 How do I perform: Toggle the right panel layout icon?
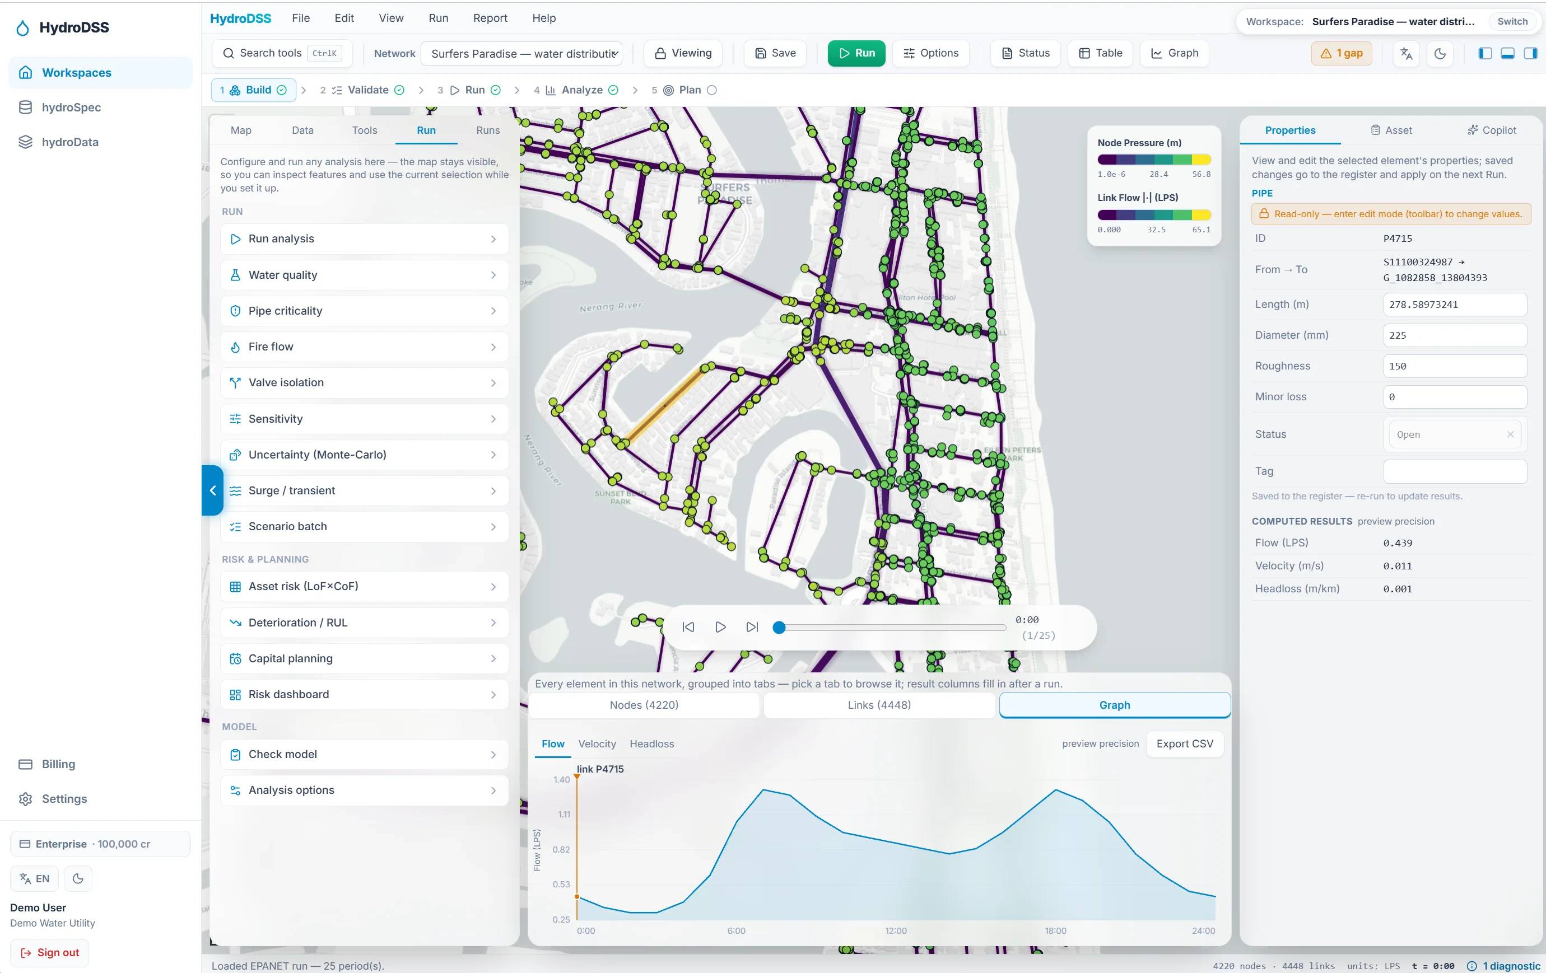(1530, 53)
